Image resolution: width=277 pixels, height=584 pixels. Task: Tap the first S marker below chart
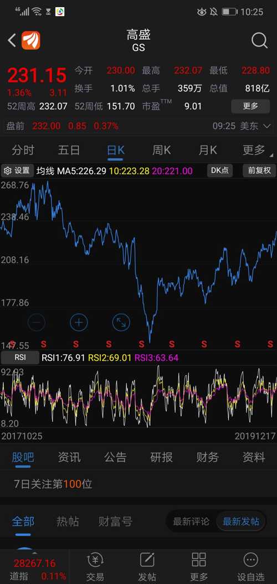coord(12,343)
